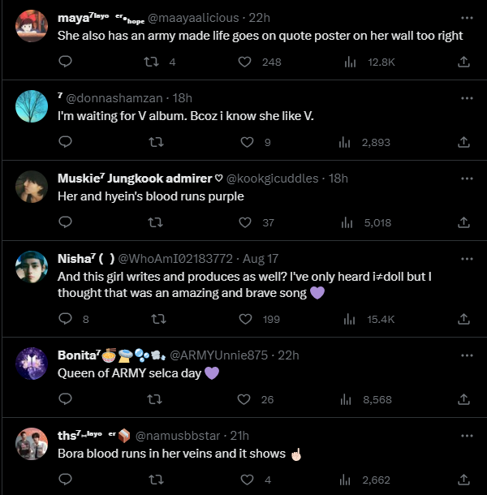This screenshot has height=495, width=487.
Task: Retweet maya's tweet with 4 retweets
Action: pos(151,62)
